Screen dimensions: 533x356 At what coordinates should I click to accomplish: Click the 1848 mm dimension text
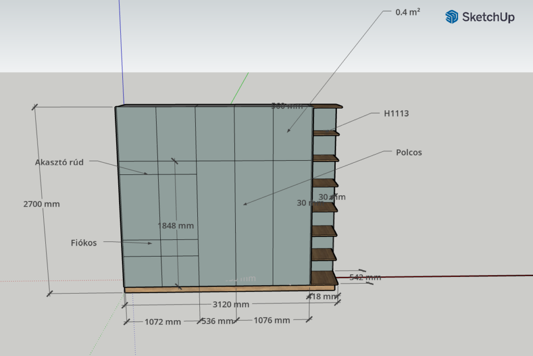coord(176,226)
